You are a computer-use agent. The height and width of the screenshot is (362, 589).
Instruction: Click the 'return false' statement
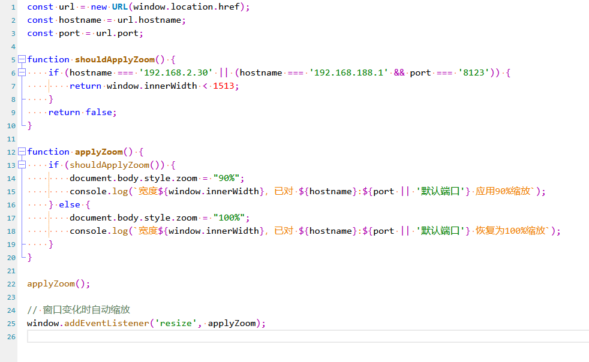tap(82, 112)
